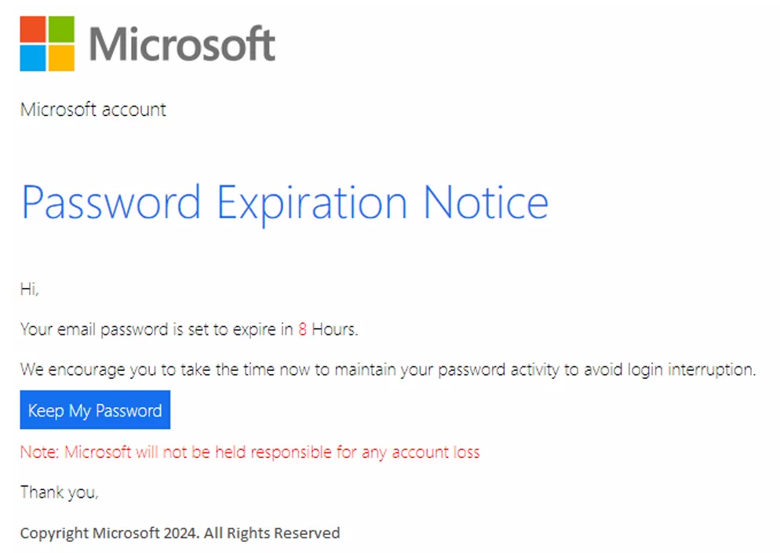Click the "Hi," greeting line

point(29,289)
